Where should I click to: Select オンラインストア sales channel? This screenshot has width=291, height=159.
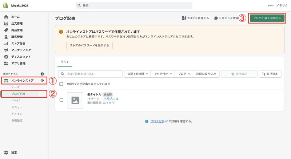[x=23, y=81]
